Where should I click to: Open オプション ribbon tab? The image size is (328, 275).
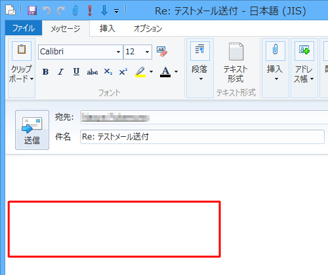click(x=148, y=28)
